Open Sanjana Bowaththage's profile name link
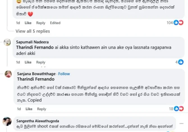The height and width of the screenshot is (132, 188). [x=36, y=74]
